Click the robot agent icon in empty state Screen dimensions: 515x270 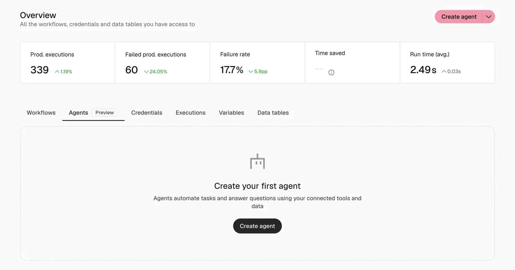click(x=257, y=161)
